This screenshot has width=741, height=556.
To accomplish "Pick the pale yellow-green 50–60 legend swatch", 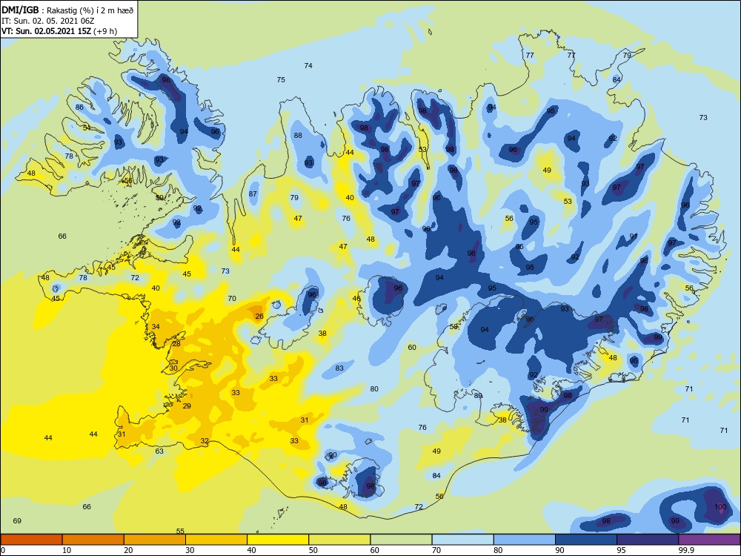I will tap(339, 540).
